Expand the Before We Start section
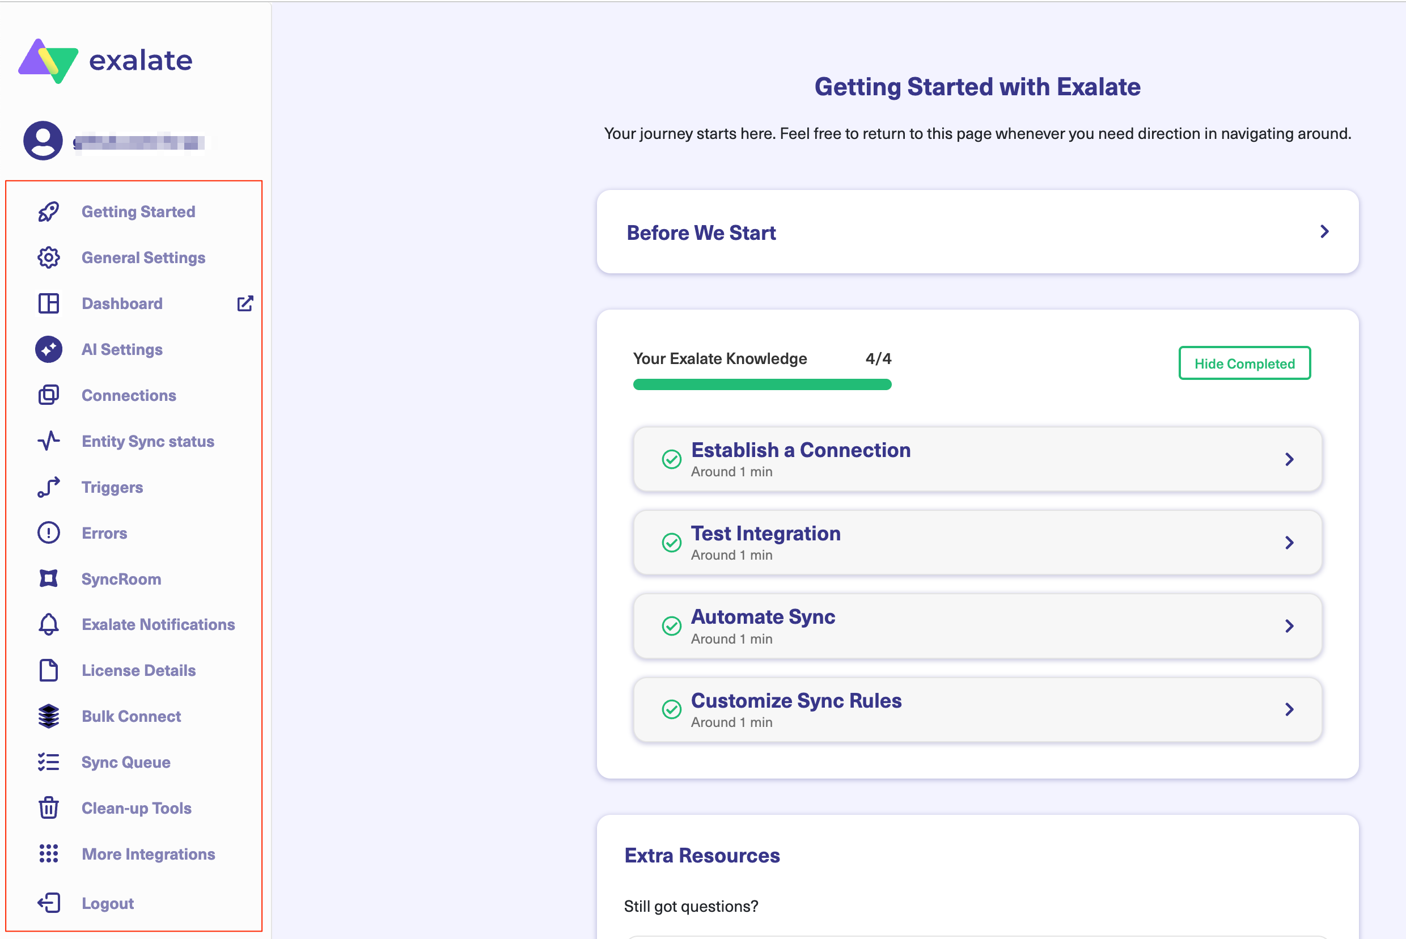This screenshot has height=939, width=1406. tap(1324, 232)
